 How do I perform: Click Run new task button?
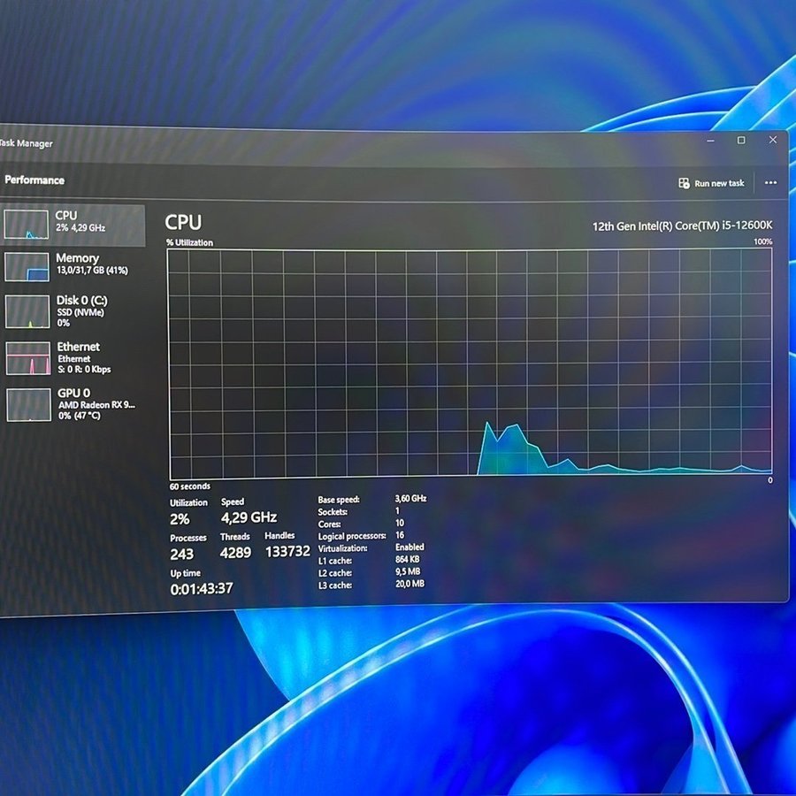[711, 183]
